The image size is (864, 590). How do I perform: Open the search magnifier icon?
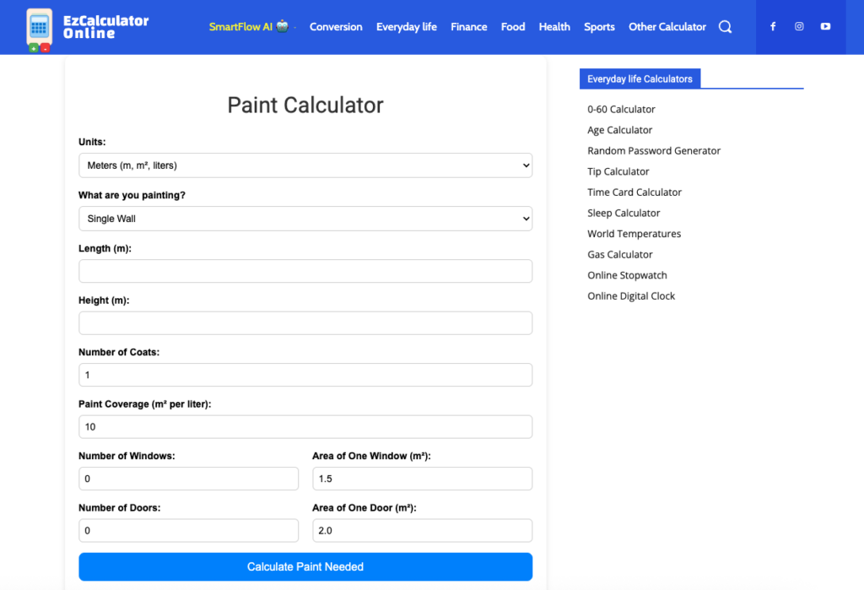(x=725, y=26)
